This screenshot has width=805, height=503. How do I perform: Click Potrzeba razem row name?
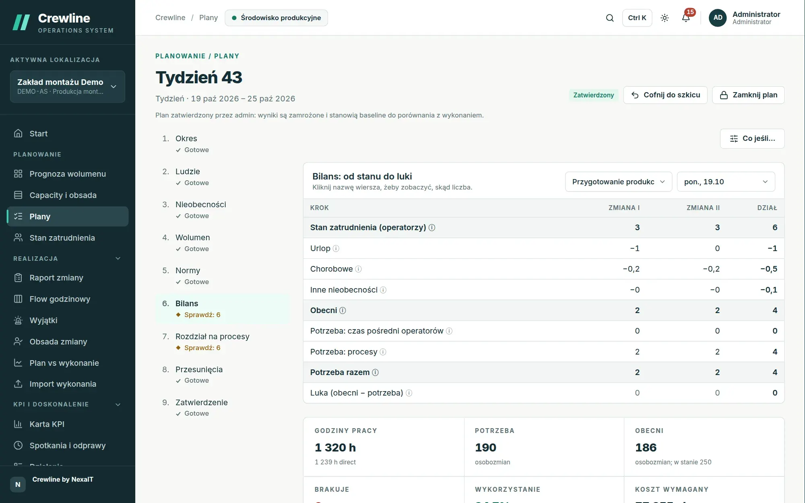point(340,373)
